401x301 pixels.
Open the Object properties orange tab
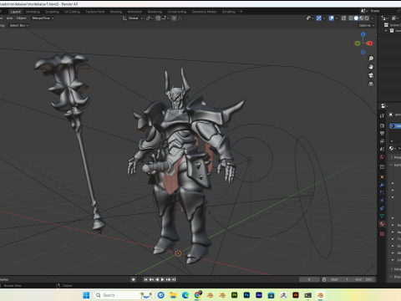[382, 177]
